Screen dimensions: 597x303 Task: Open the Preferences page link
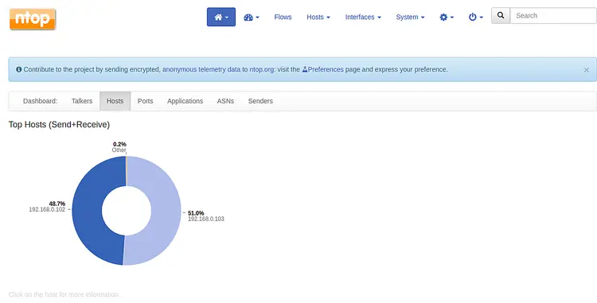[x=323, y=69]
